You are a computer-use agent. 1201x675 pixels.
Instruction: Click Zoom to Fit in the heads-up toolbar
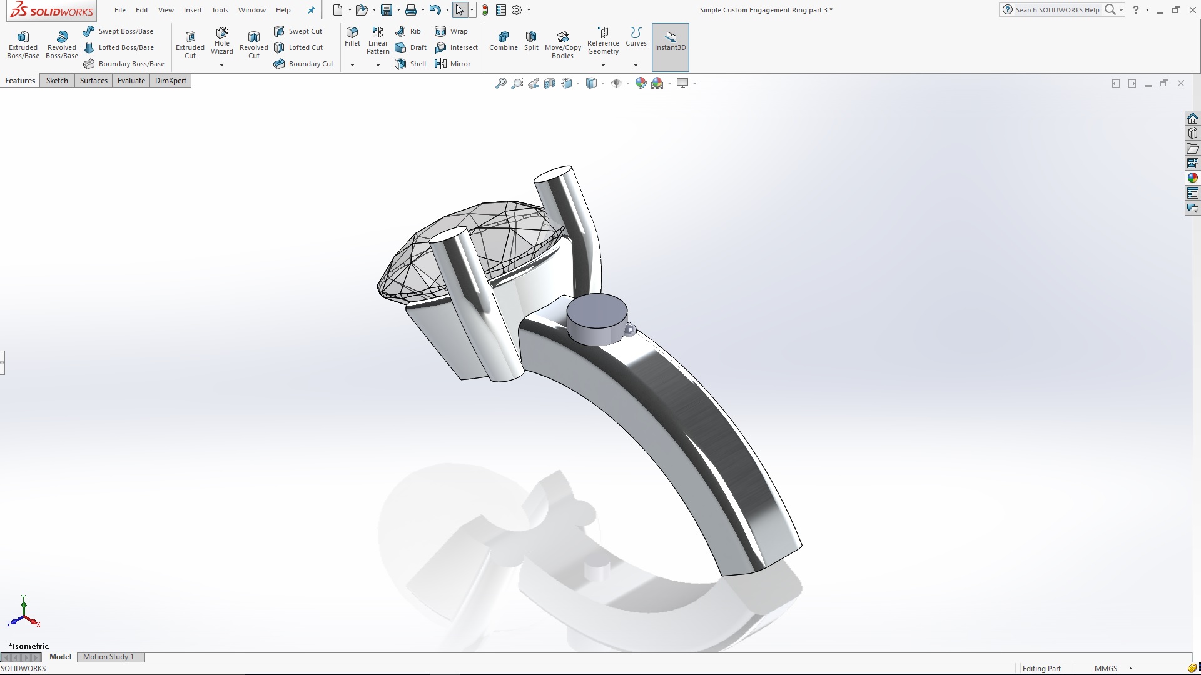pos(500,82)
